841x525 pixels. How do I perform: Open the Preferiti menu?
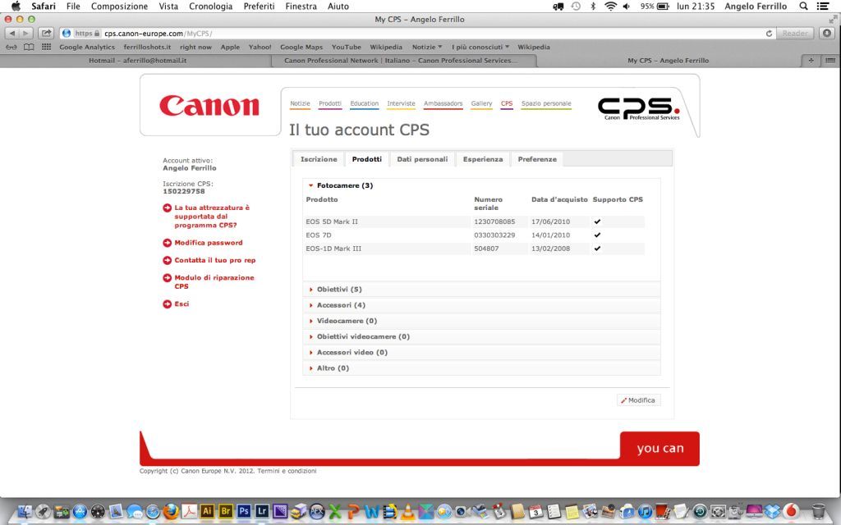click(x=259, y=7)
